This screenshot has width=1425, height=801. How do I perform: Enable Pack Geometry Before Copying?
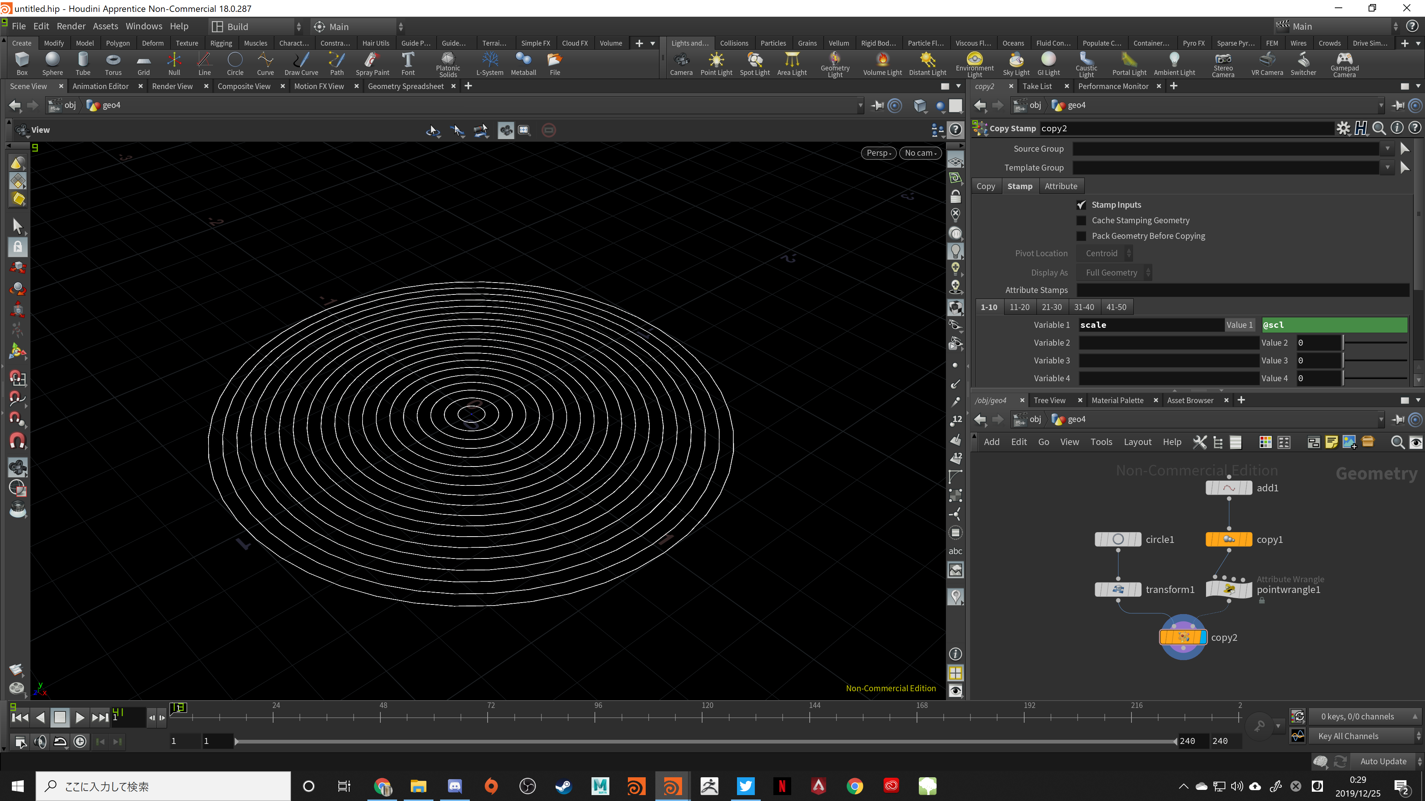[1081, 235]
